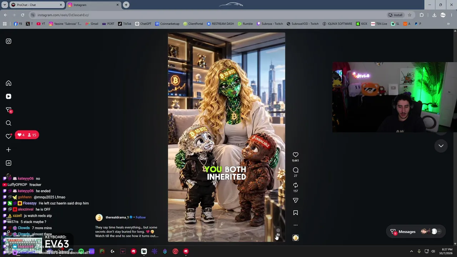Open the Reels icon in Instagram sidebar
This screenshot has width=457, height=257.
9,96
